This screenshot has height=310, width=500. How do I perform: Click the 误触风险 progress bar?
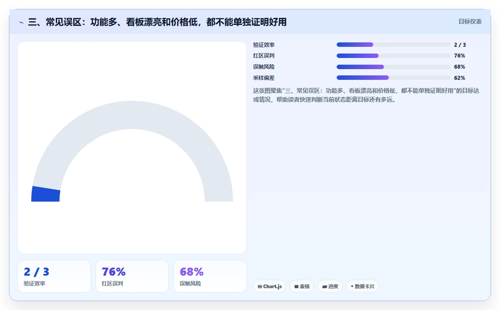(x=393, y=67)
